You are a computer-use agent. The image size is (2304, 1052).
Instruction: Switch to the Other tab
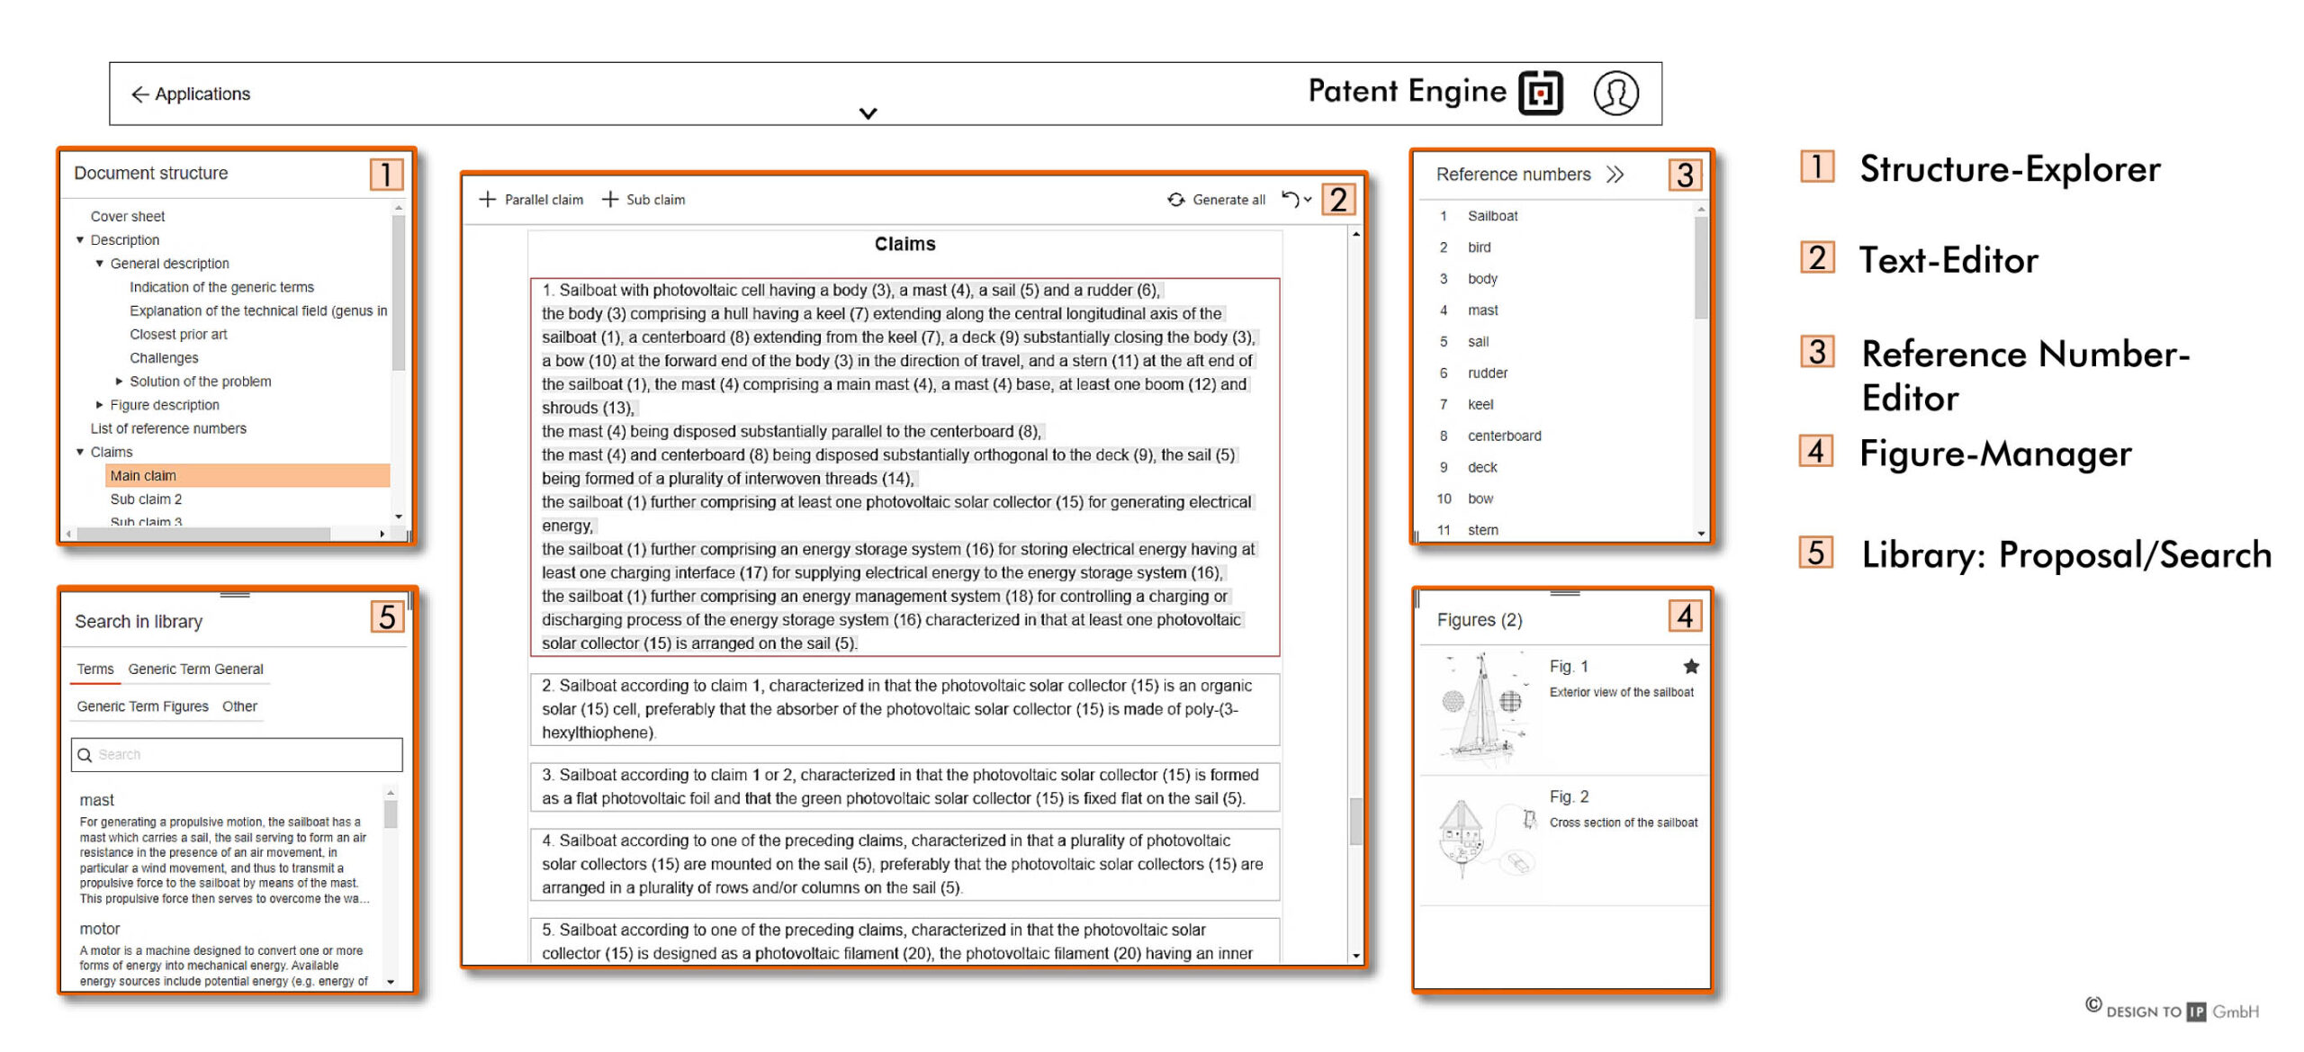click(x=239, y=706)
